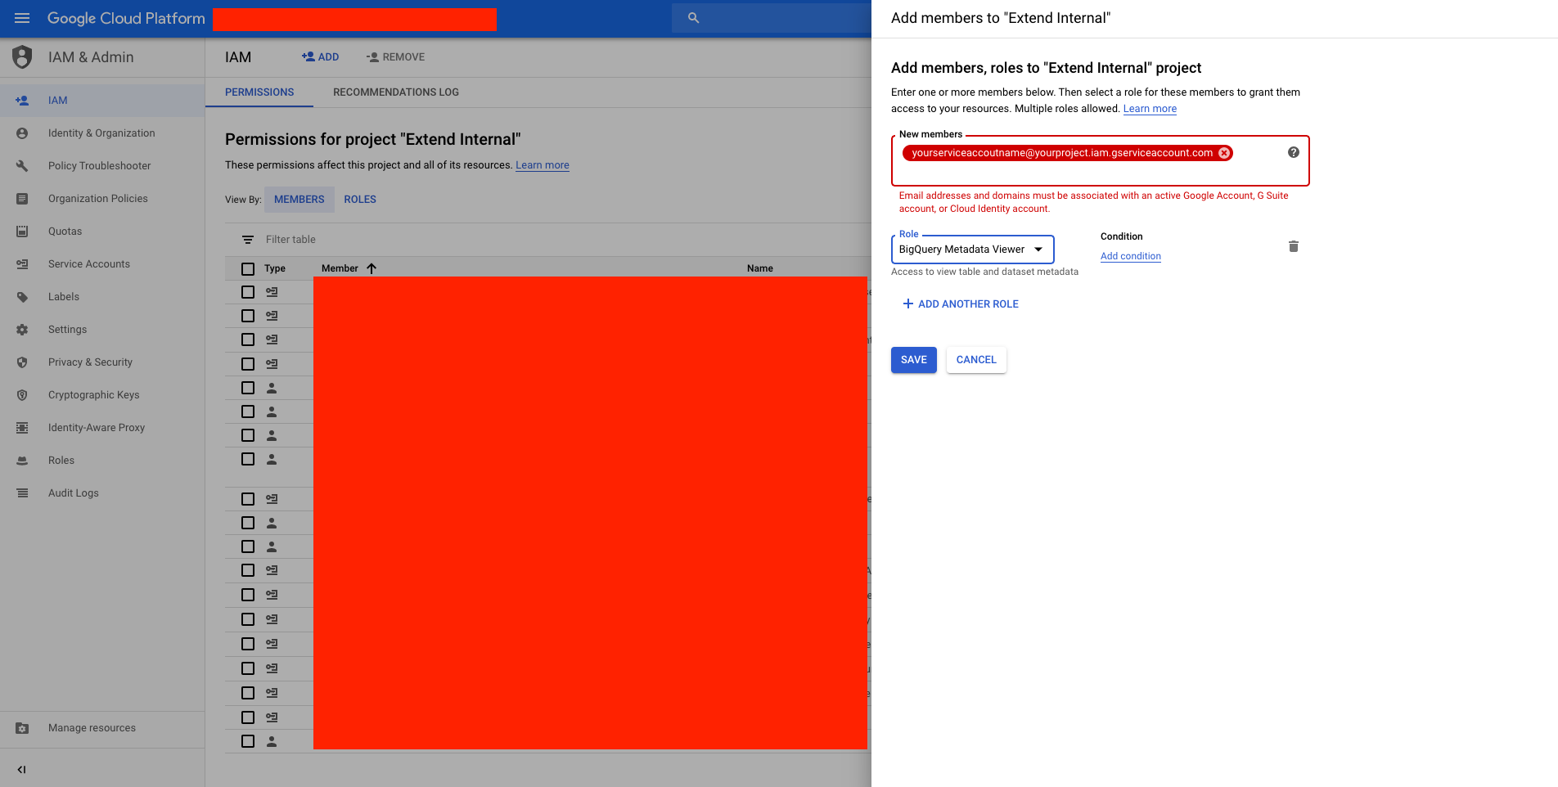Screen dimensions: 1558x787
Task: Switch view to Roles
Action: (360, 200)
